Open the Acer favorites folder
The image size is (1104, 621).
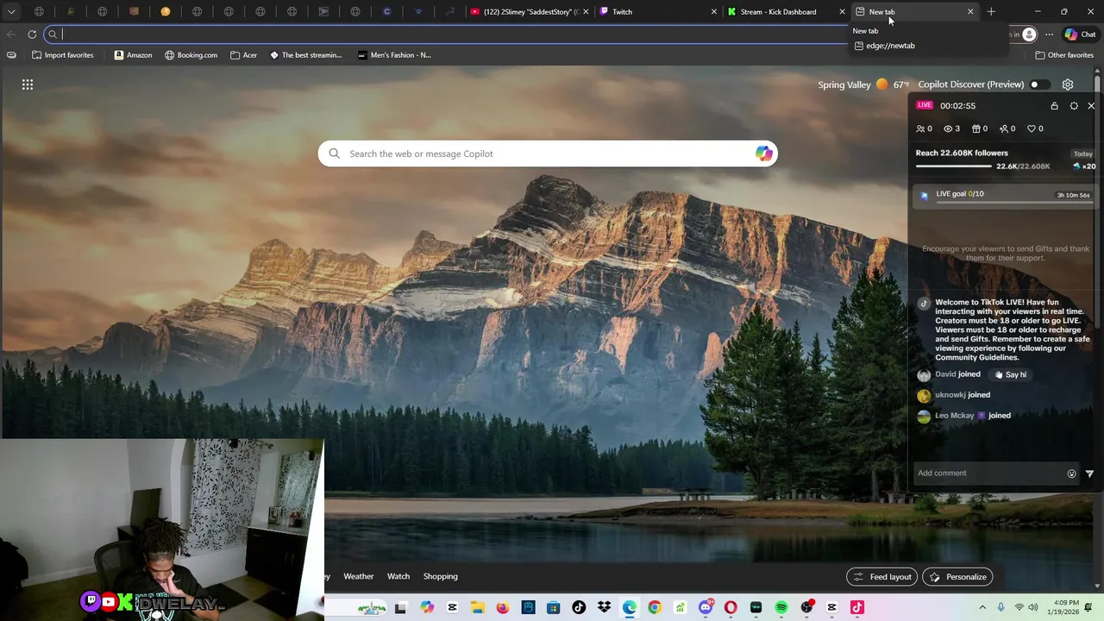click(243, 55)
